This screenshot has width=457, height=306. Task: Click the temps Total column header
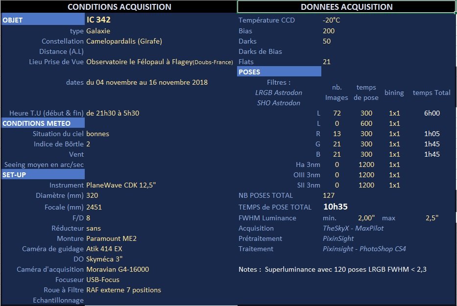[432, 93]
